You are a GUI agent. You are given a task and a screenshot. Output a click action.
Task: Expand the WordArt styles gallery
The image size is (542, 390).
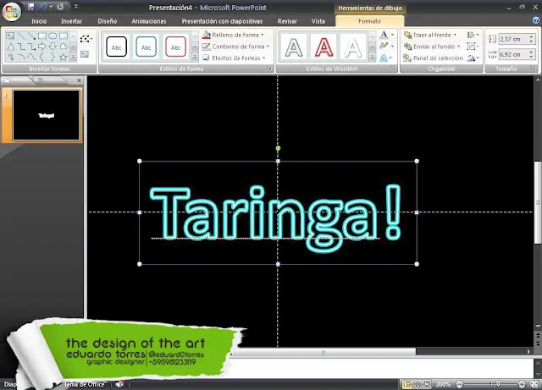point(372,58)
